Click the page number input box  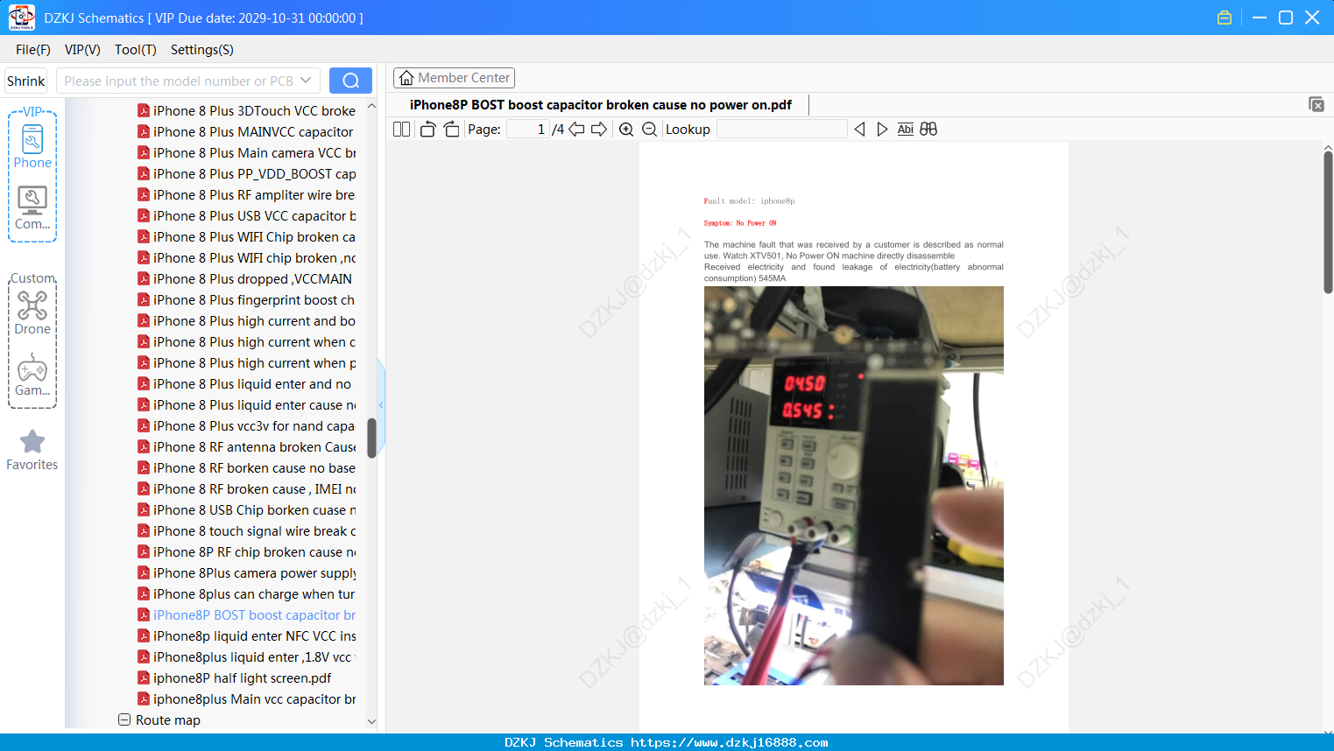pyautogui.click(x=528, y=130)
